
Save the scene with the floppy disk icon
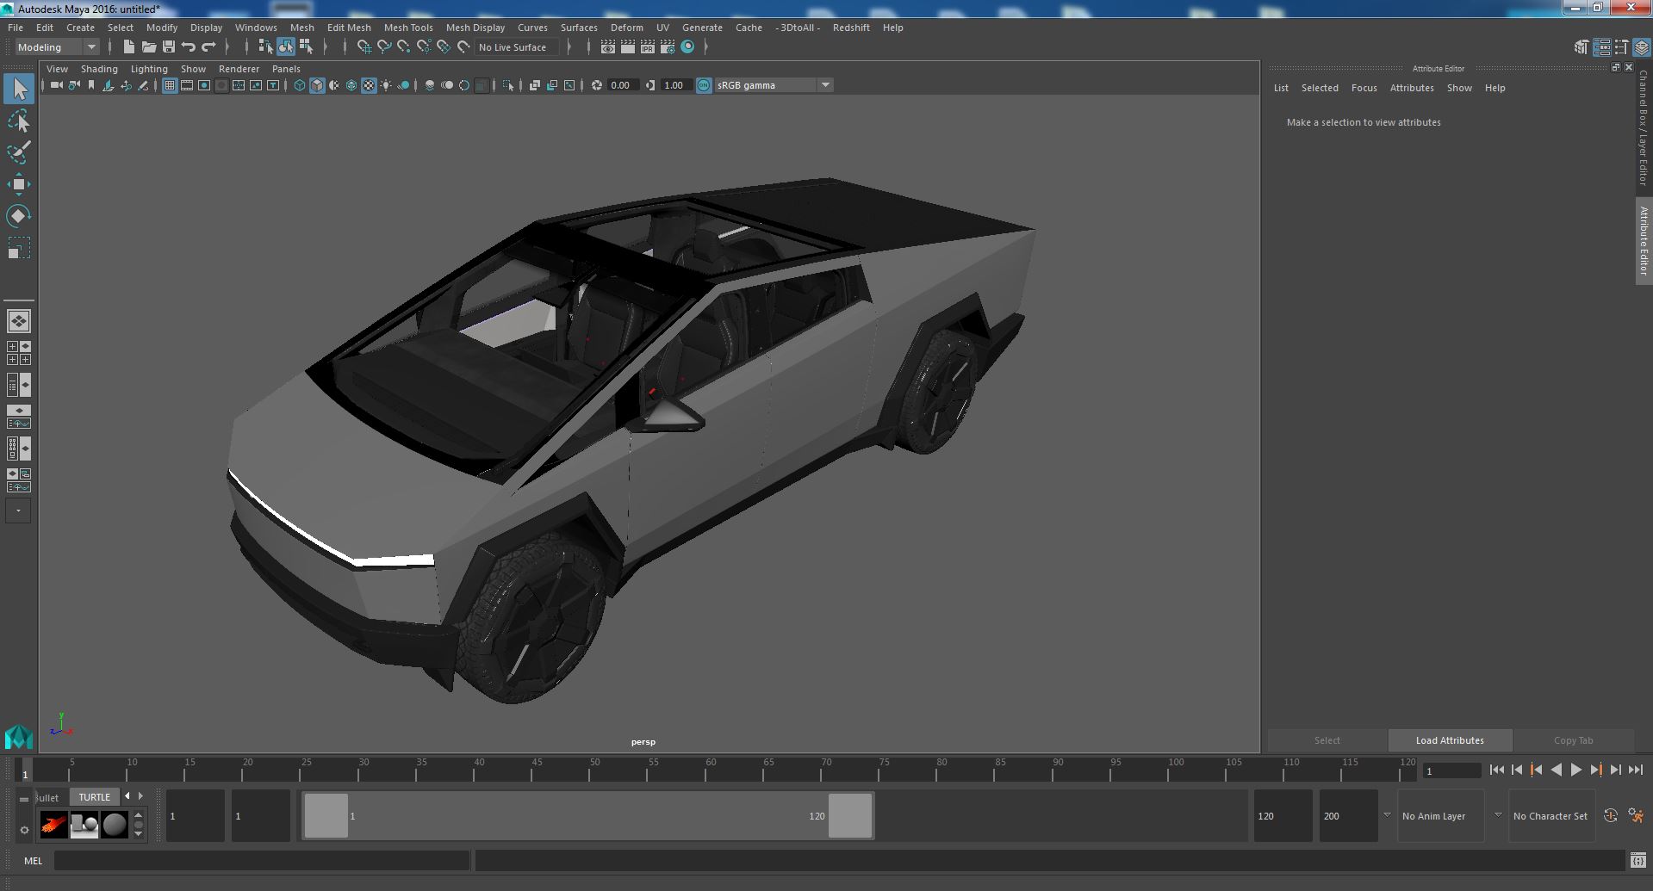click(x=169, y=47)
